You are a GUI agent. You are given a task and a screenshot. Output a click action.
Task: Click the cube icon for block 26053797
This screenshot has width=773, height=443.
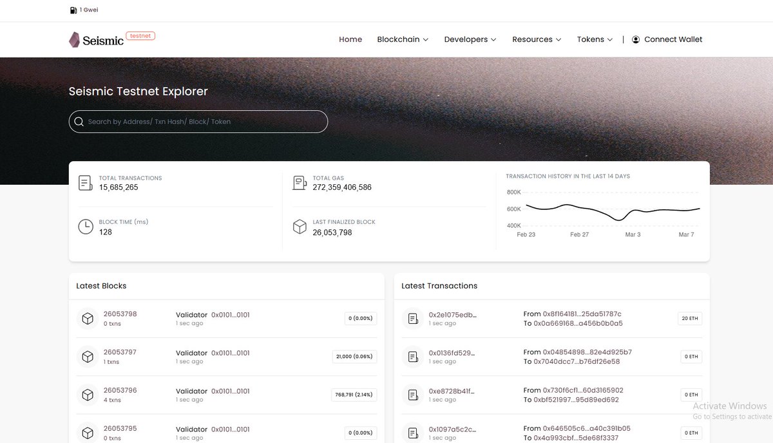click(x=86, y=356)
